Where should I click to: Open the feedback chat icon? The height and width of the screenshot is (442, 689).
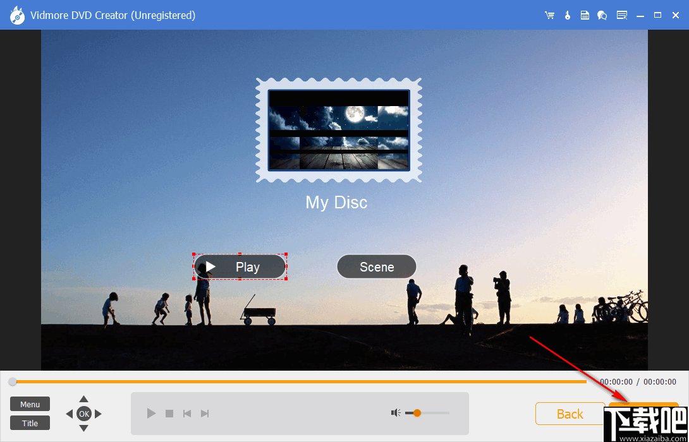tap(602, 15)
